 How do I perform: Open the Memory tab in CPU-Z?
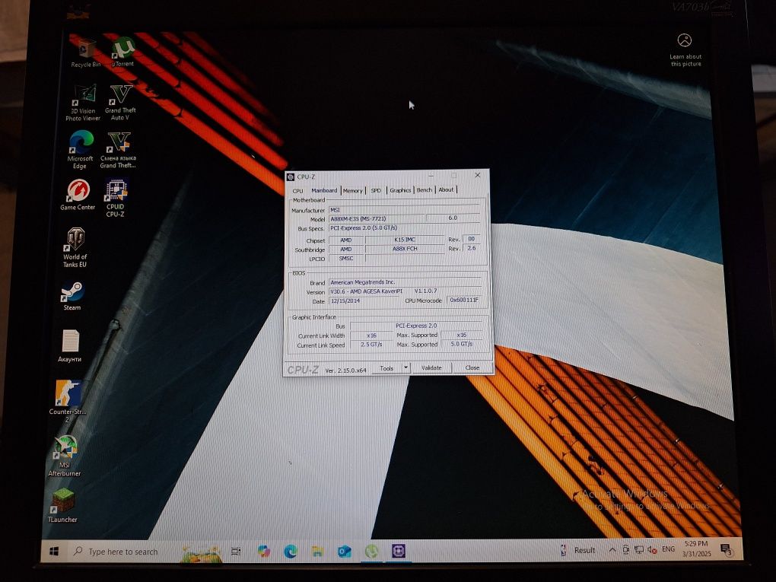click(353, 190)
